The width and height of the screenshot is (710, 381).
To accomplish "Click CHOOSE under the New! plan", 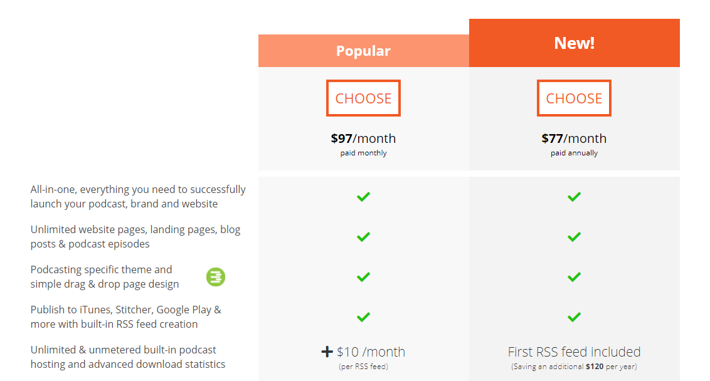I will pyautogui.click(x=574, y=98).
